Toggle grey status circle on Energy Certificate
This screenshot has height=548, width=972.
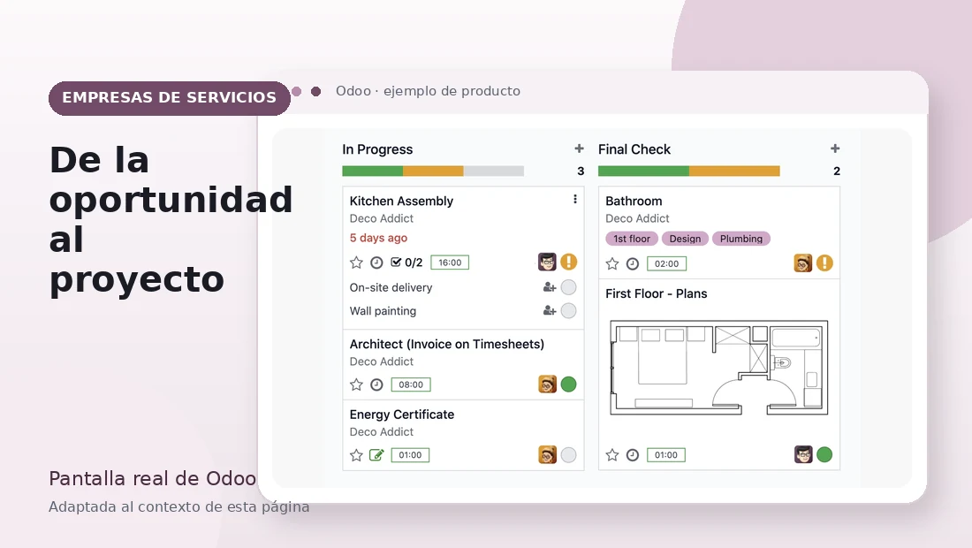tap(568, 454)
